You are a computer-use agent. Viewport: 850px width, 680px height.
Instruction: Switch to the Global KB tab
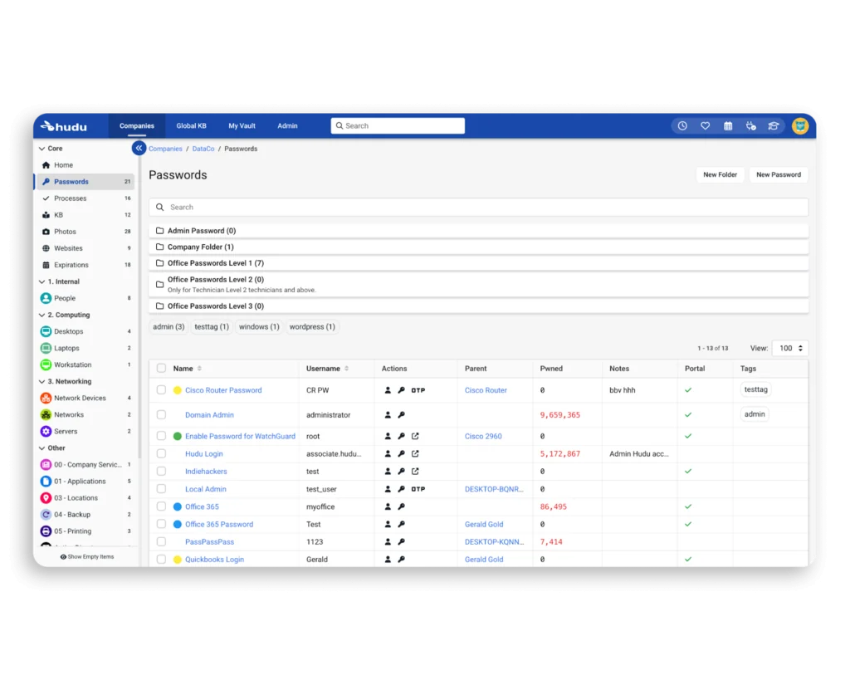coord(191,126)
